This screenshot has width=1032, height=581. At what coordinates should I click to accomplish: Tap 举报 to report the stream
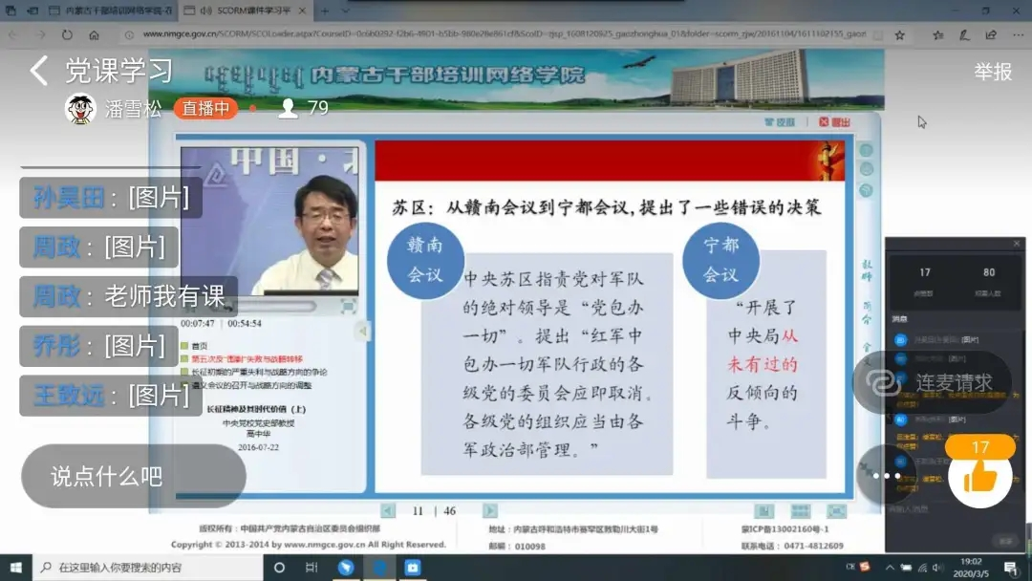(993, 72)
